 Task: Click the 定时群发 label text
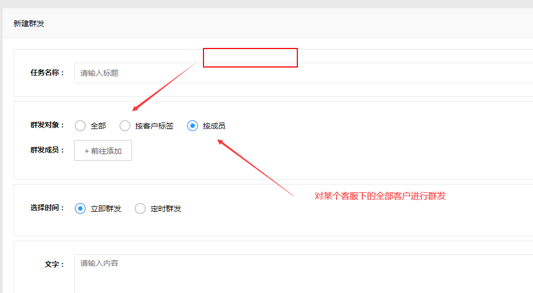[x=166, y=209]
